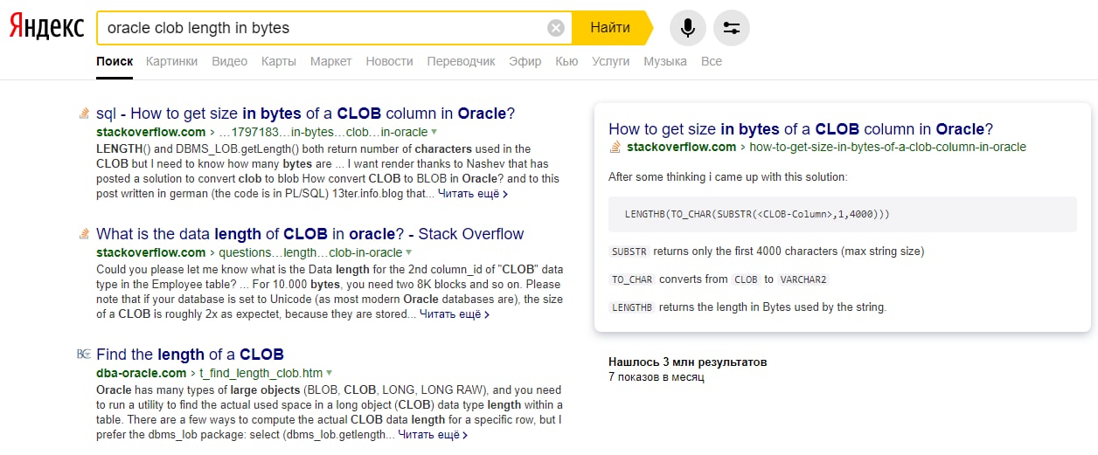Viewport: 1098px width, 455px height.
Task: Click second result URL path 'questions...length...clob-in-oracle'
Action: pyautogui.click(x=309, y=252)
